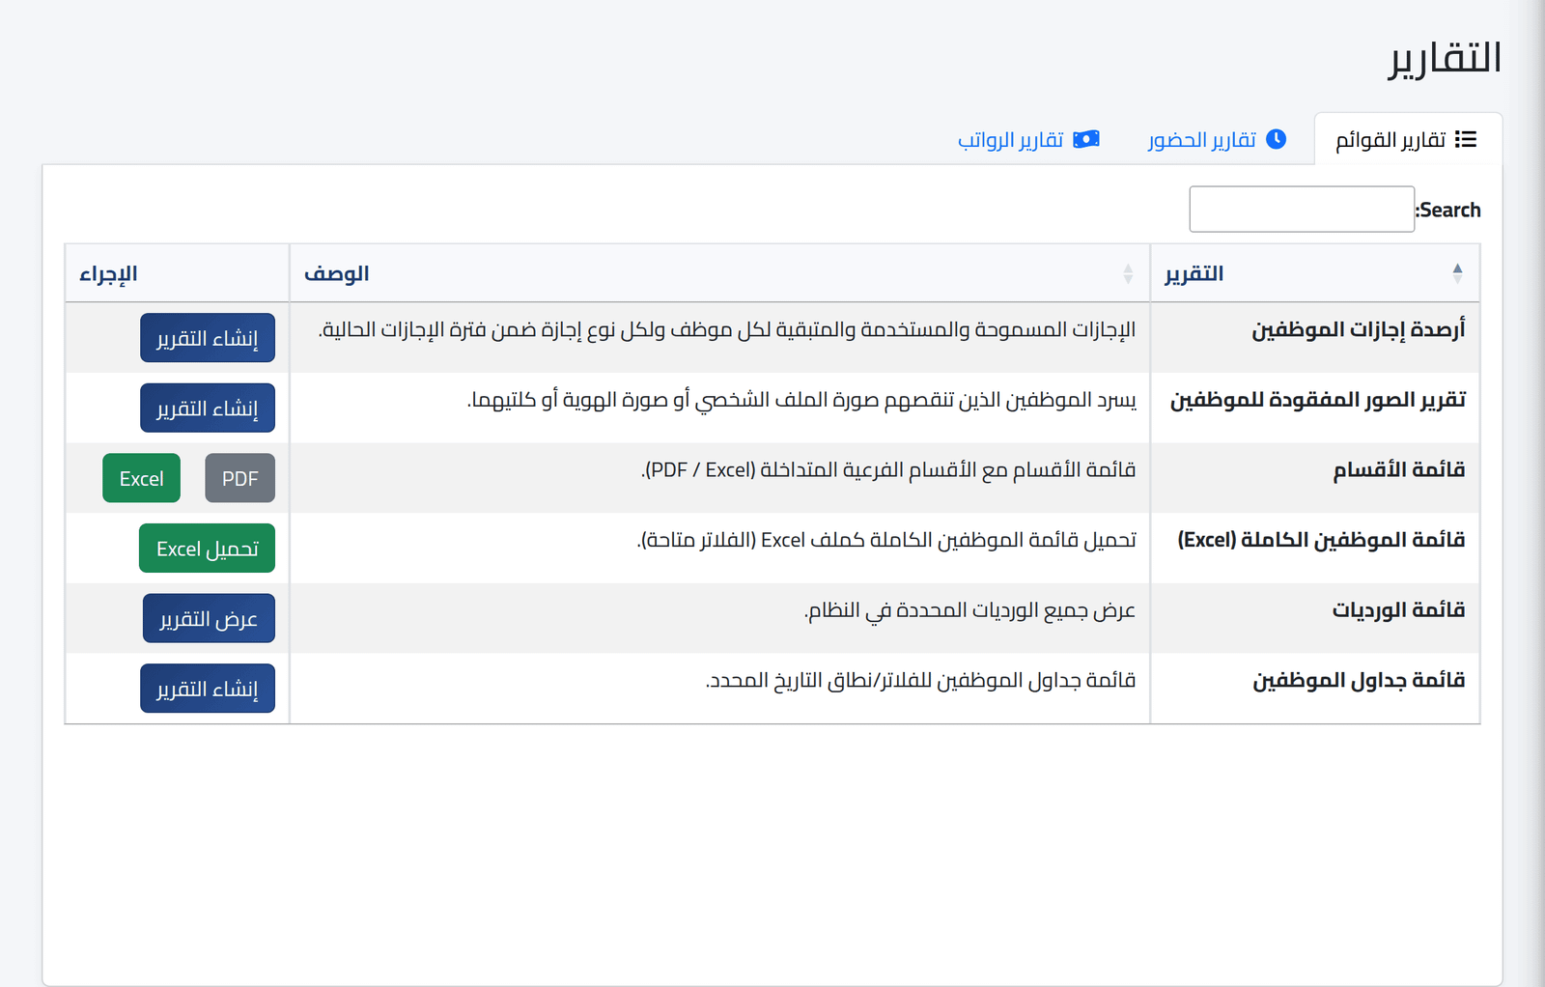Click the Search label text
Screen dimensions: 1545x987
1448,210
